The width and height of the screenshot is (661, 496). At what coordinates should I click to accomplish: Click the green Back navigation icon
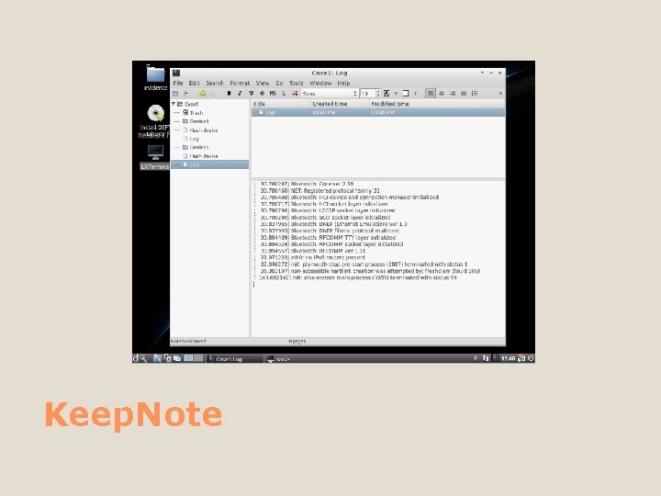(202, 93)
